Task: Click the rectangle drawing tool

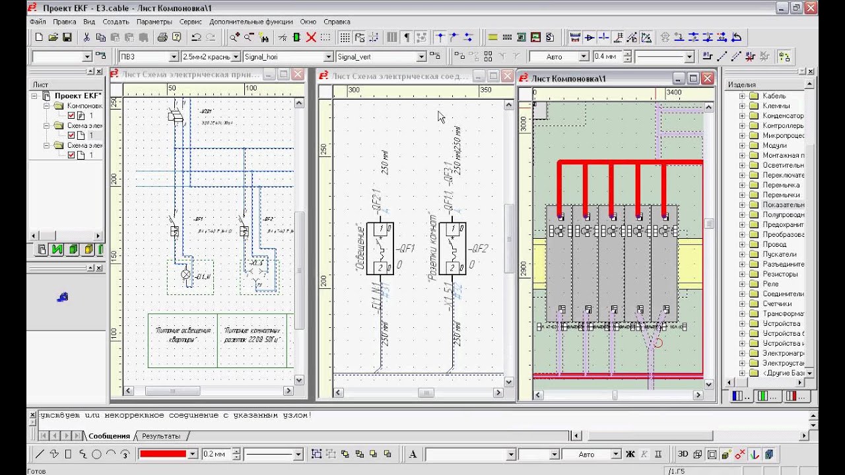Action: [x=69, y=454]
